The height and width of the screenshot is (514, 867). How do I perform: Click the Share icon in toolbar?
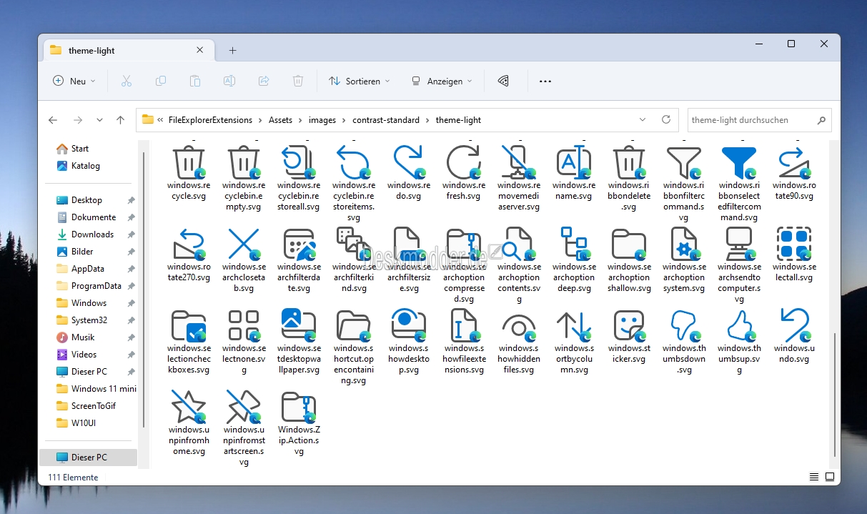(x=264, y=81)
